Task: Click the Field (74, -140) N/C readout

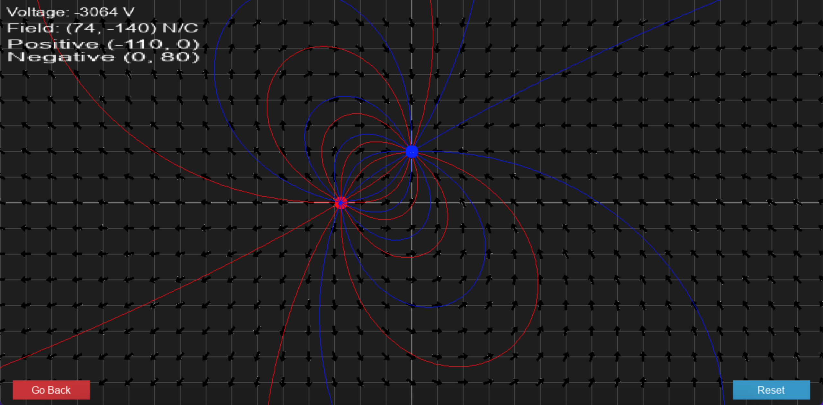Action: (103, 28)
